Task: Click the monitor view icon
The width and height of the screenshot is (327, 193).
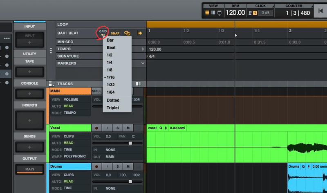Action: pyautogui.click(x=219, y=13)
